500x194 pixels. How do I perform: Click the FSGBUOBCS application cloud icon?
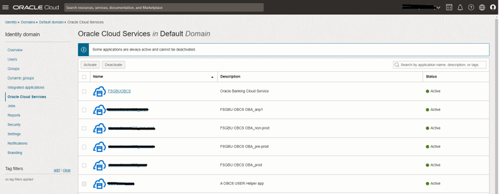click(x=99, y=91)
